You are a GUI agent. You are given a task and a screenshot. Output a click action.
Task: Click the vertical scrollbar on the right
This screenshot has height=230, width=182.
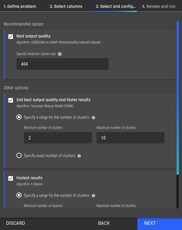point(178,98)
